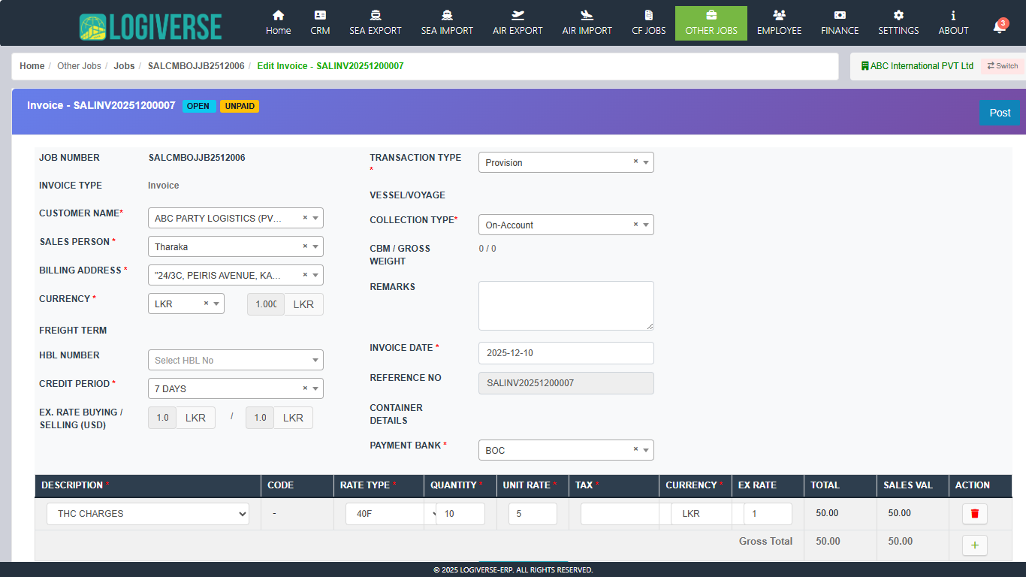Open the CRM menu item
The width and height of the screenshot is (1026, 577).
point(320,23)
